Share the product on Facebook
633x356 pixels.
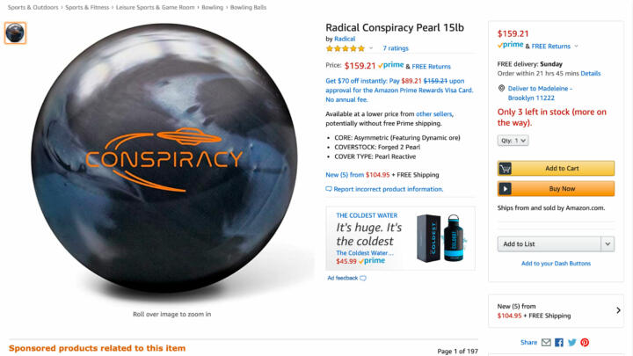pos(559,342)
